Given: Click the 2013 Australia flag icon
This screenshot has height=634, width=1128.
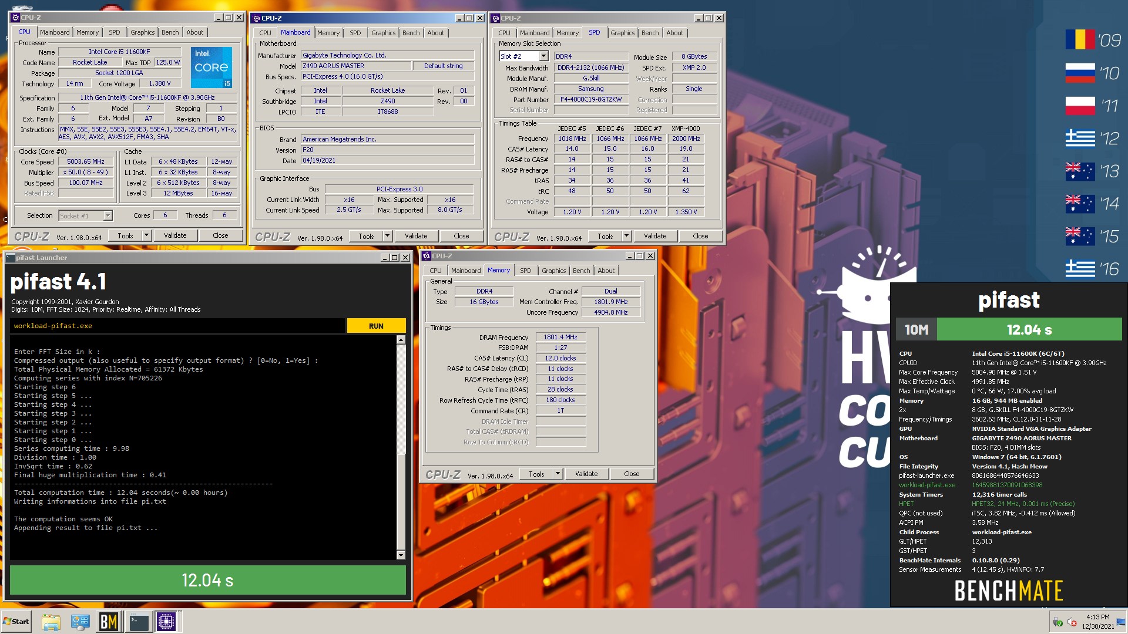Looking at the screenshot, I should click(1080, 171).
